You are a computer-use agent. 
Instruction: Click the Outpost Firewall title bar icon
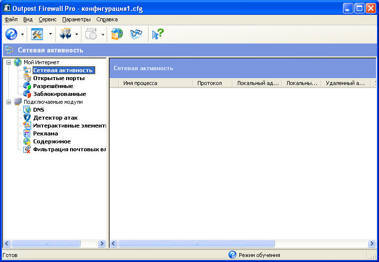(x=6, y=8)
